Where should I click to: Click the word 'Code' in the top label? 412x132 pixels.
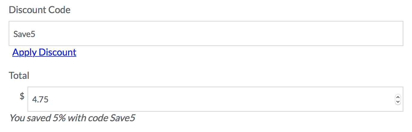tap(59, 10)
